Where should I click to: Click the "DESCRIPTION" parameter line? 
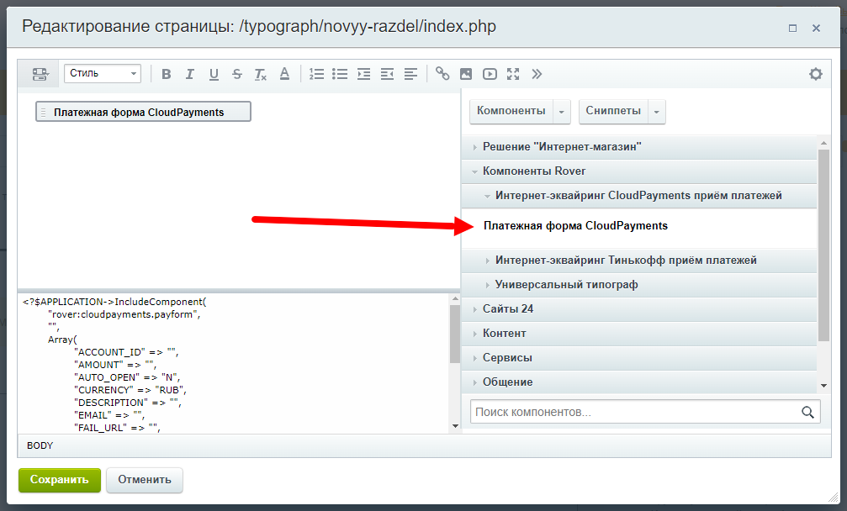pyautogui.click(x=128, y=403)
